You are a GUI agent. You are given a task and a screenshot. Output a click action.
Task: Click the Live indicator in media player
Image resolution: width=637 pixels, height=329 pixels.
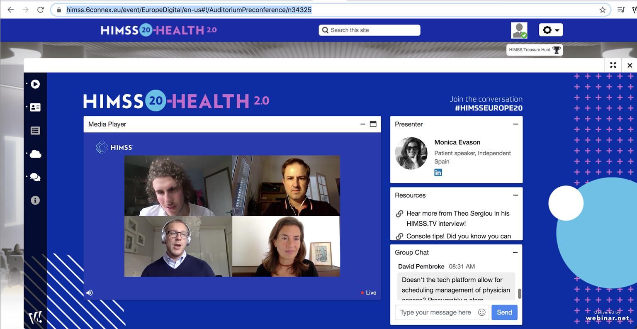[369, 292]
